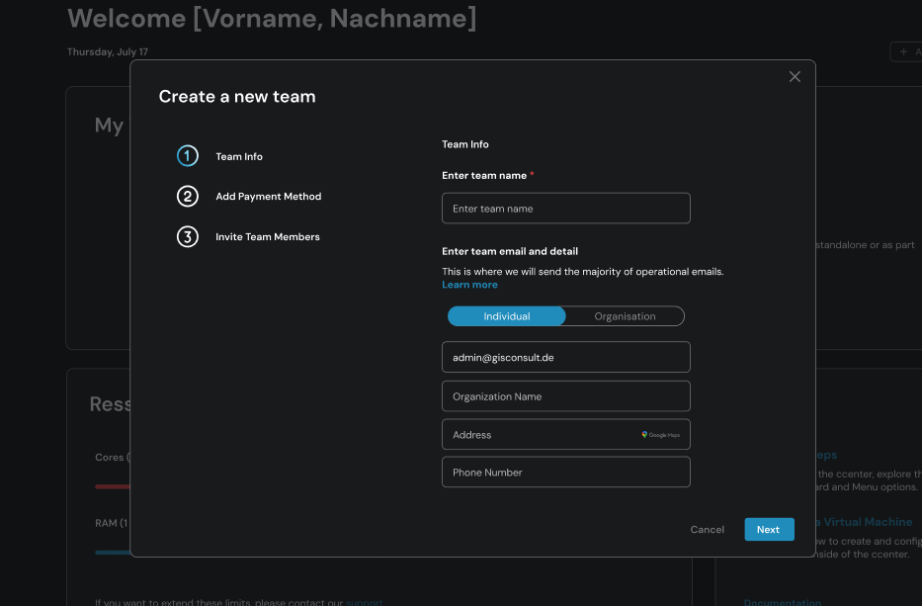The height and width of the screenshot is (606, 922).
Task: Click the Organization Name input
Action: point(565,396)
